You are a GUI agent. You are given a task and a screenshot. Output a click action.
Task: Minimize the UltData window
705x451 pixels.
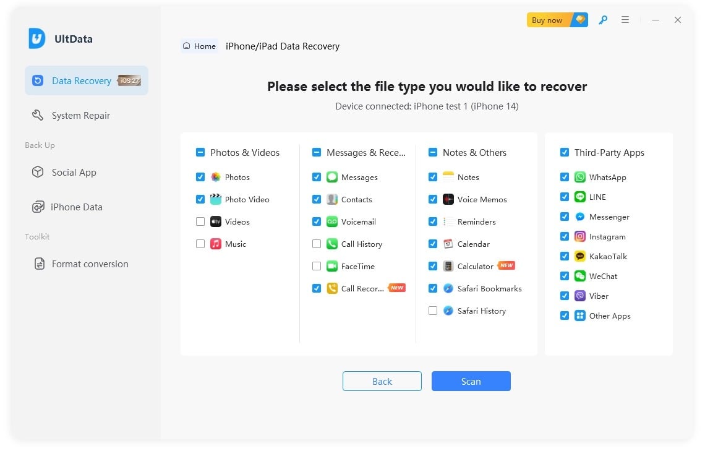[x=656, y=20]
